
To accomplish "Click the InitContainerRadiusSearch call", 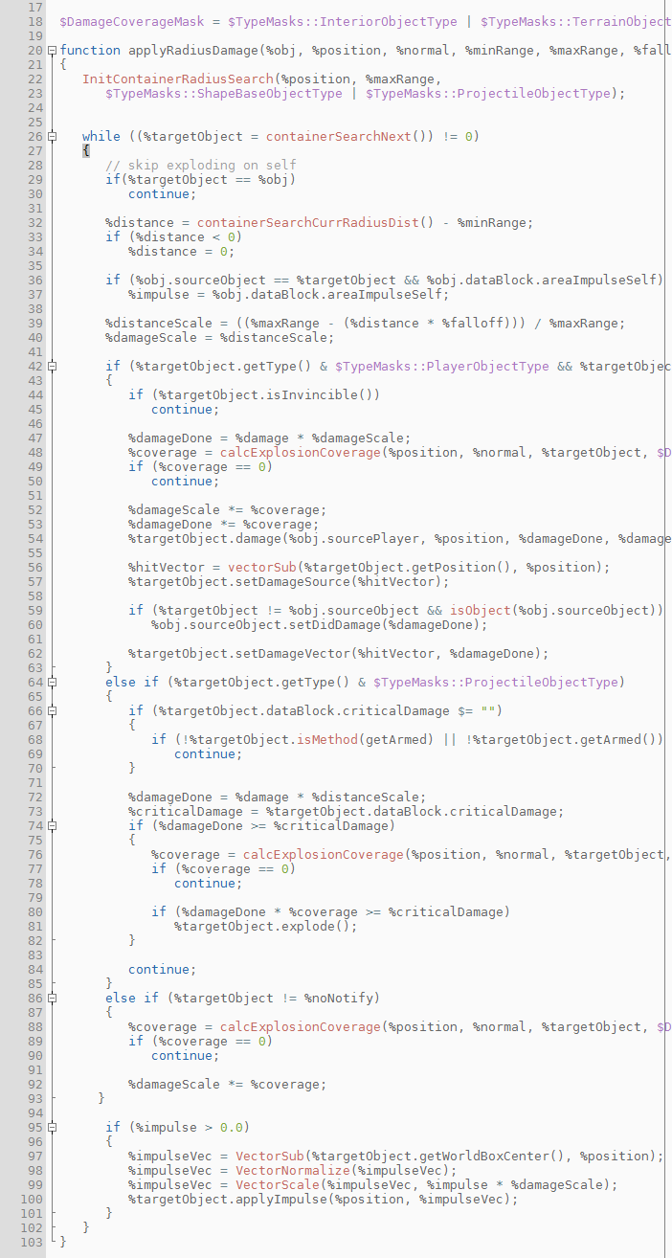I will (x=178, y=79).
